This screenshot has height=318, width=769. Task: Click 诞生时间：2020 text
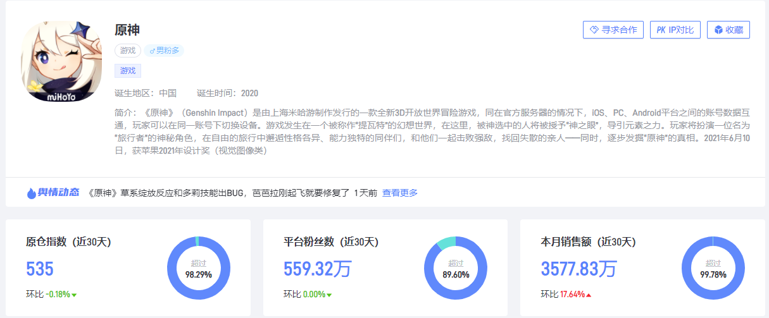click(227, 93)
